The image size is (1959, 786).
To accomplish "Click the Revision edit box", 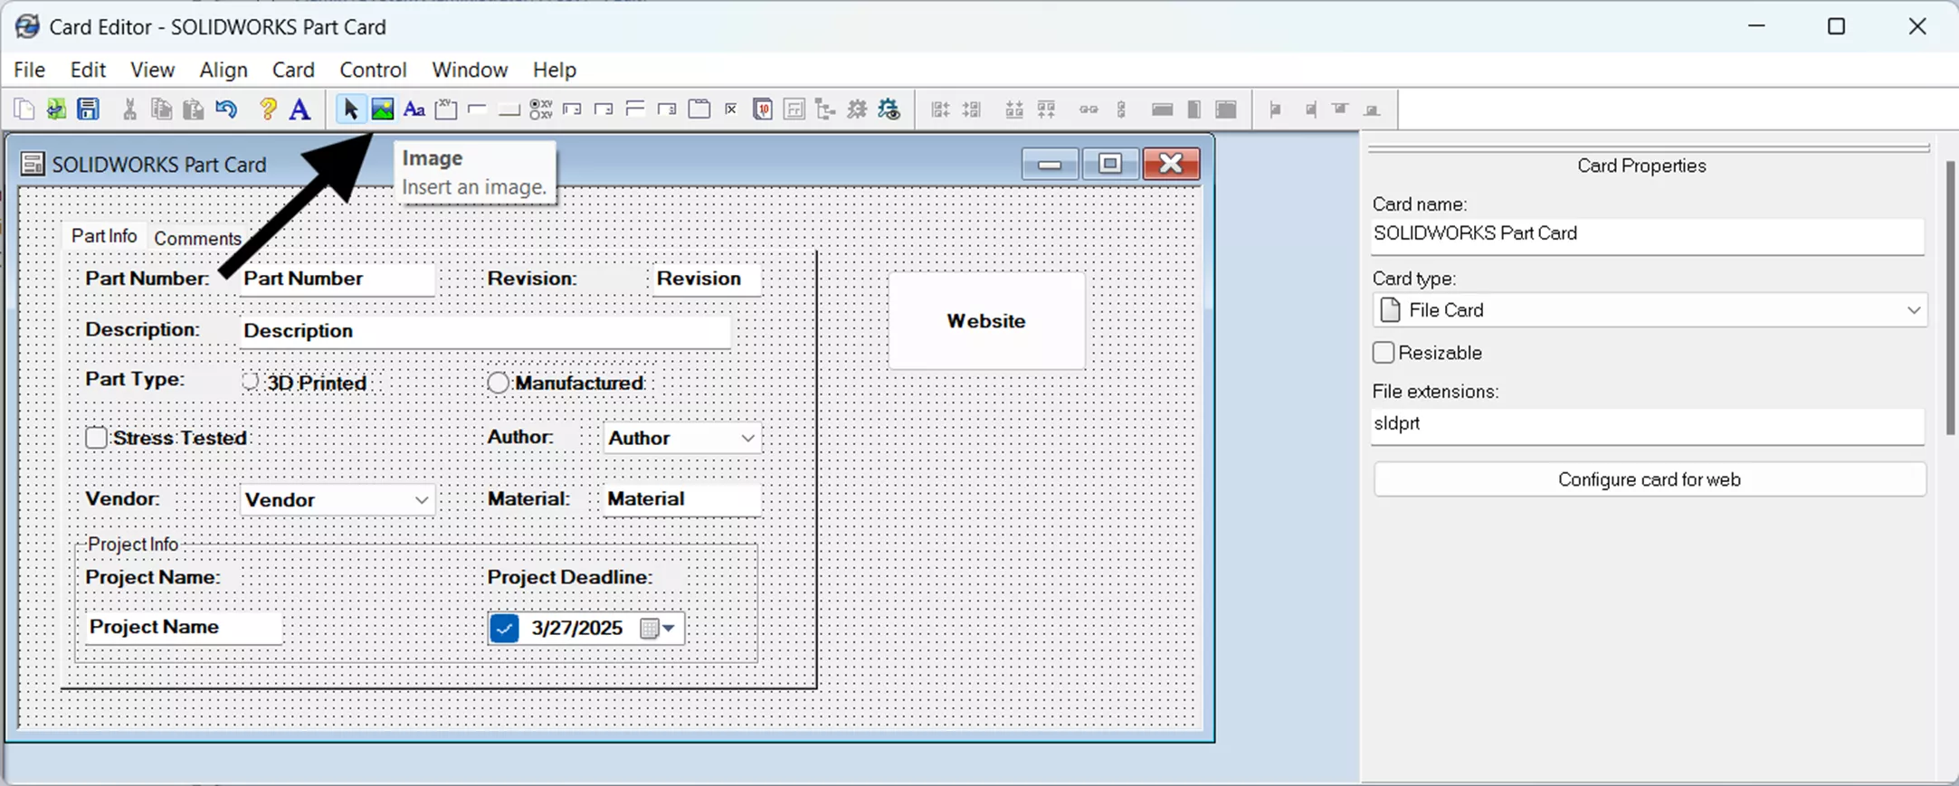I will pos(706,279).
